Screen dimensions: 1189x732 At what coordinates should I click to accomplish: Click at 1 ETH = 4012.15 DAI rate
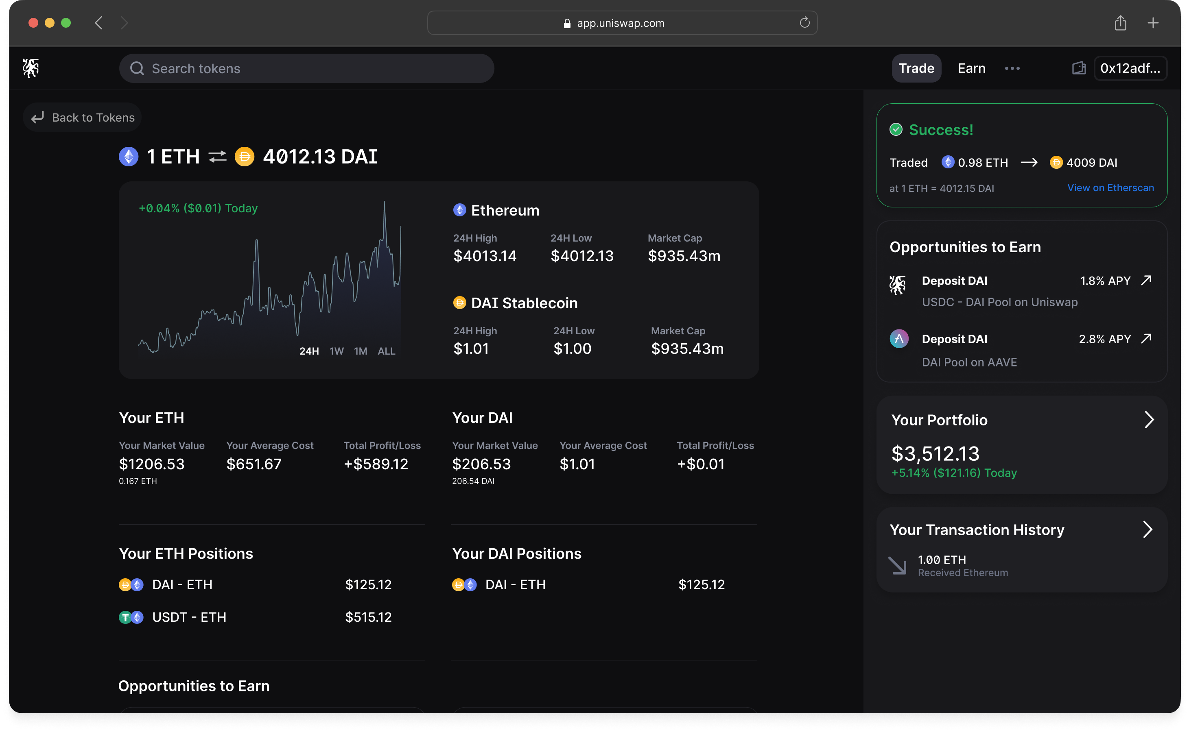pos(942,188)
